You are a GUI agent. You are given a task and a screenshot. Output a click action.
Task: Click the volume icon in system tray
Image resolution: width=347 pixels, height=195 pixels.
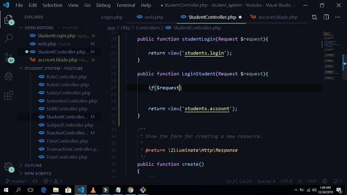tap(314, 190)
